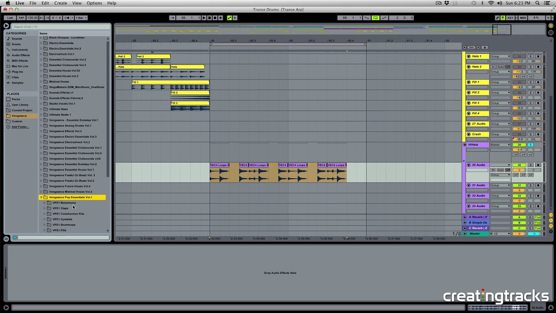Toggle the Follow playback button

(172, 18)
